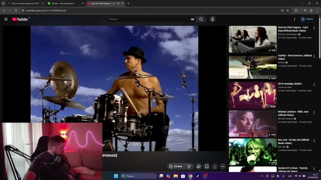This screenshot has height=180, width=321.
Task: Open Michael Jackson - Billie Jean title link
Action: [x=293, y=113]
